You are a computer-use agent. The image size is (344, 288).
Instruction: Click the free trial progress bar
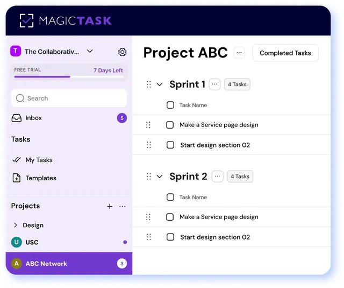coord(69,76)
